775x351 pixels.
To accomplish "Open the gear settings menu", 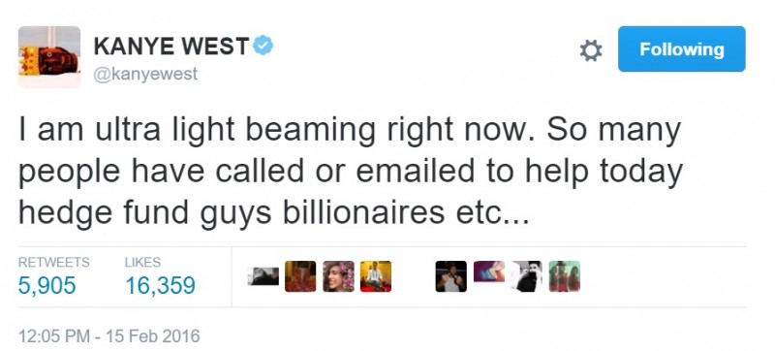I will pyautogui.click(x=591, y=50).
